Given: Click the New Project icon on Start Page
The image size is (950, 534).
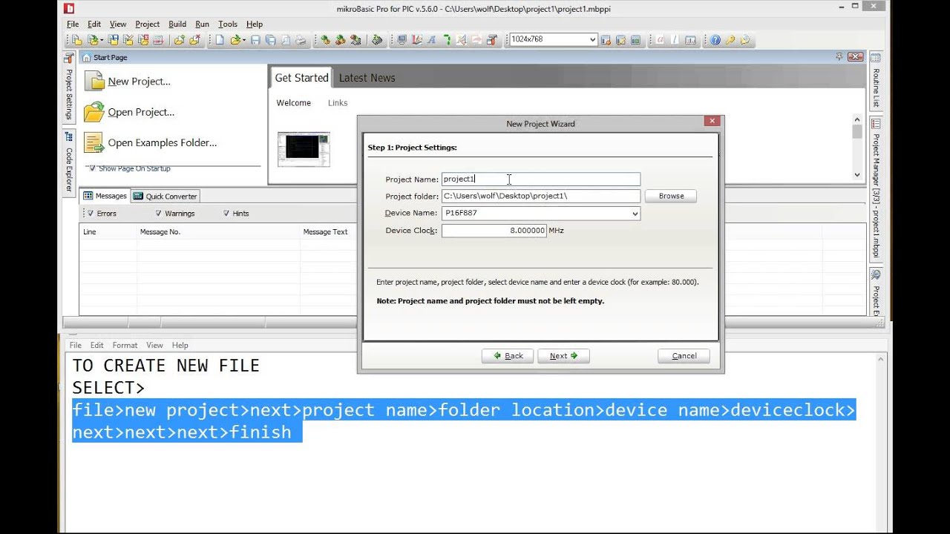Looking at the screenshot, I should tap(94, 81).
